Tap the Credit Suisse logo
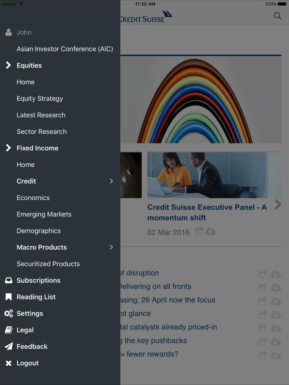This screenshot has height=385, width=289. click(x=146, y=17)
